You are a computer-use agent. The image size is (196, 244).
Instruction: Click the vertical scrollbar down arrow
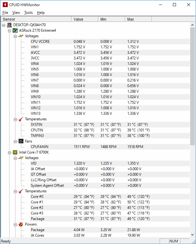pyautogui.click(x=193, y=235)
